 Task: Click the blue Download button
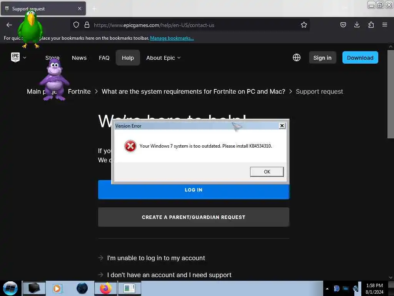360,58
